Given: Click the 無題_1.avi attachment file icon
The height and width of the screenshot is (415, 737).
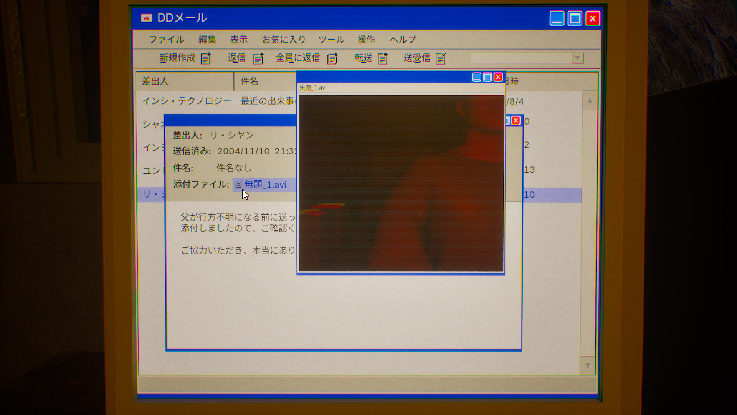Looking at the screenshot, I should coord(238,184).
